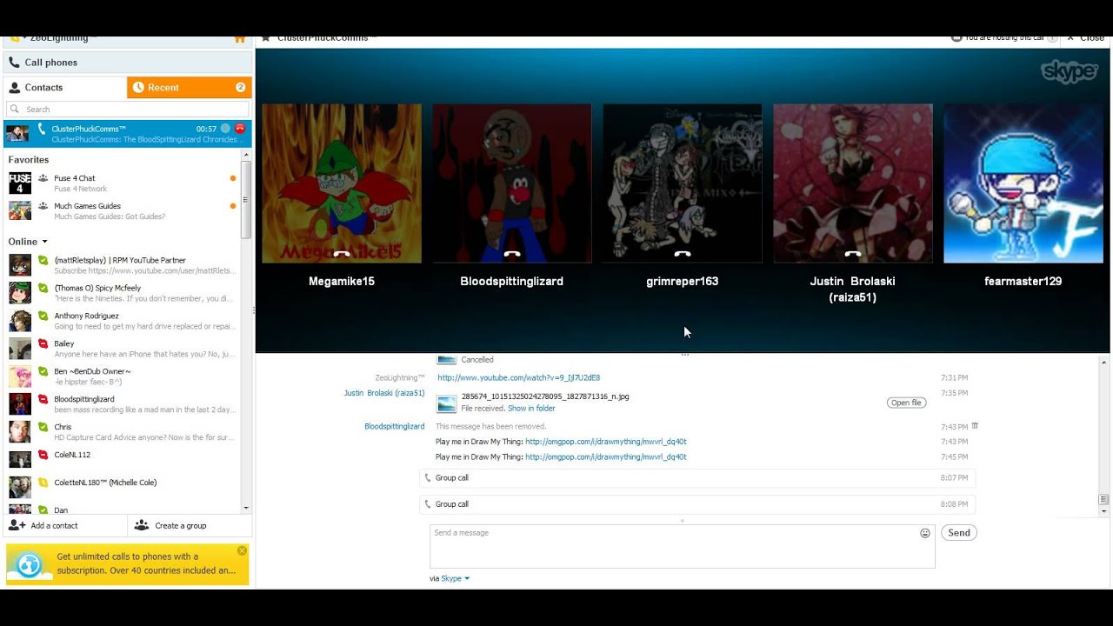
Task: Switch to the Contacts tab
Action: click(65, 87)
